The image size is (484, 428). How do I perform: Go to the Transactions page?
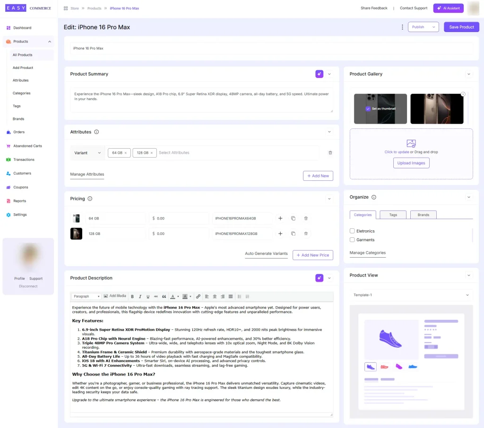click(24, 159)
